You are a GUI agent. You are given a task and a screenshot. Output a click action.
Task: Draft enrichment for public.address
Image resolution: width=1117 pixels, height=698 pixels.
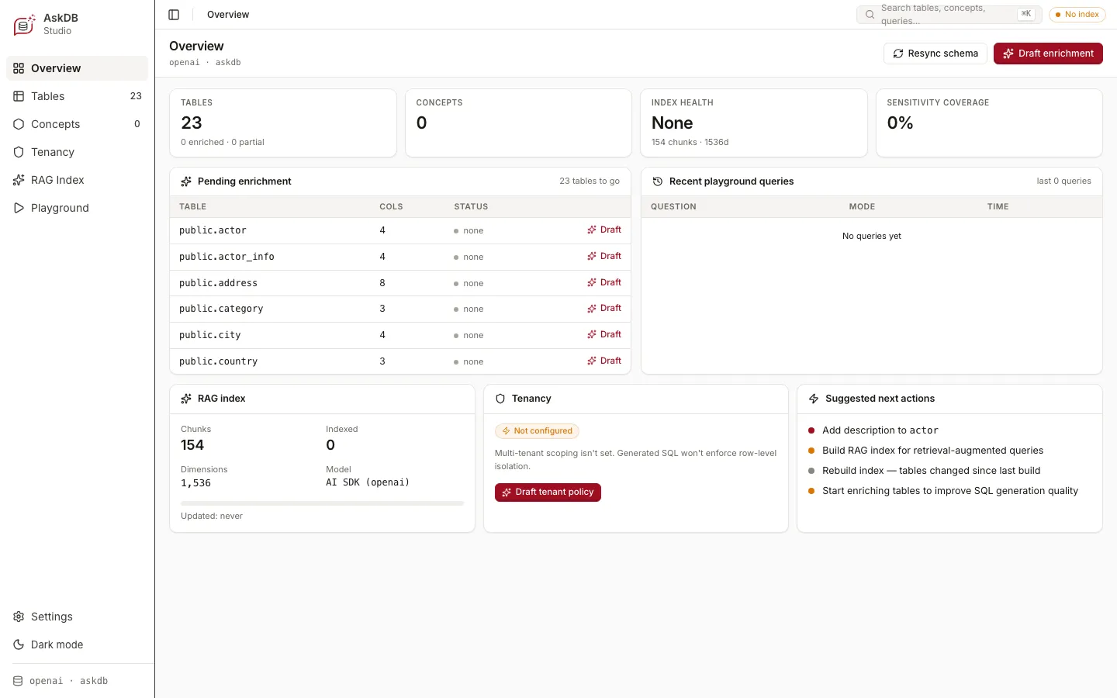point(604,282)
